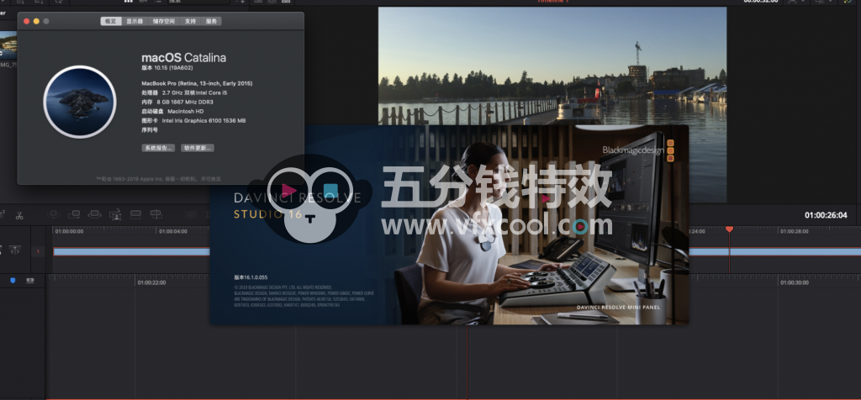Screen dimensions: 861x400
Task: Click the blue marker icon
Action: [x=13, y=281]
